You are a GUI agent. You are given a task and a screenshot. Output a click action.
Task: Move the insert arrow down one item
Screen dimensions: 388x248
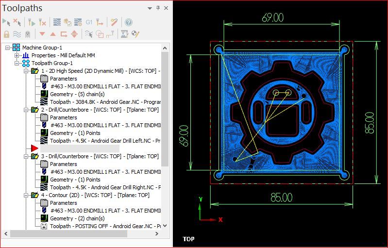click(x=42, y=34)
